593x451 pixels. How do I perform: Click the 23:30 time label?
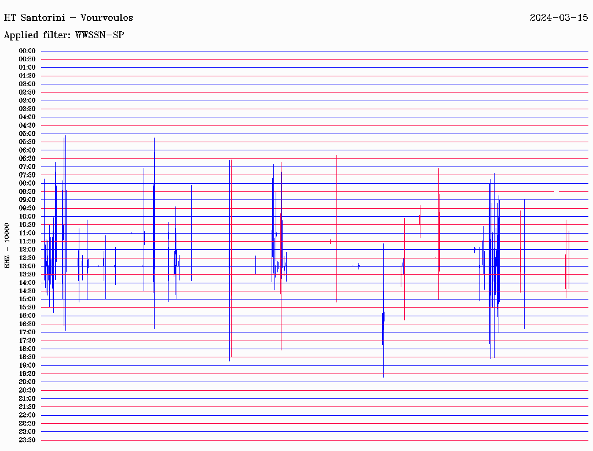coord(27,439)
